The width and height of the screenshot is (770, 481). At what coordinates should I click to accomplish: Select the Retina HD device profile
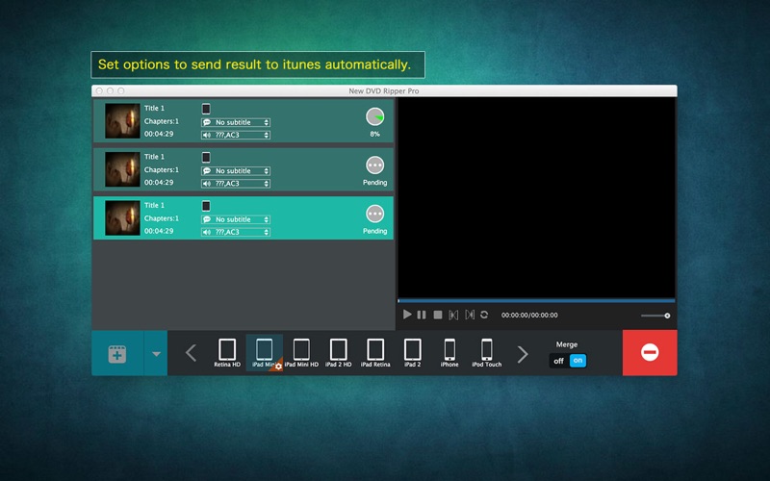click(x=227, y=353)
